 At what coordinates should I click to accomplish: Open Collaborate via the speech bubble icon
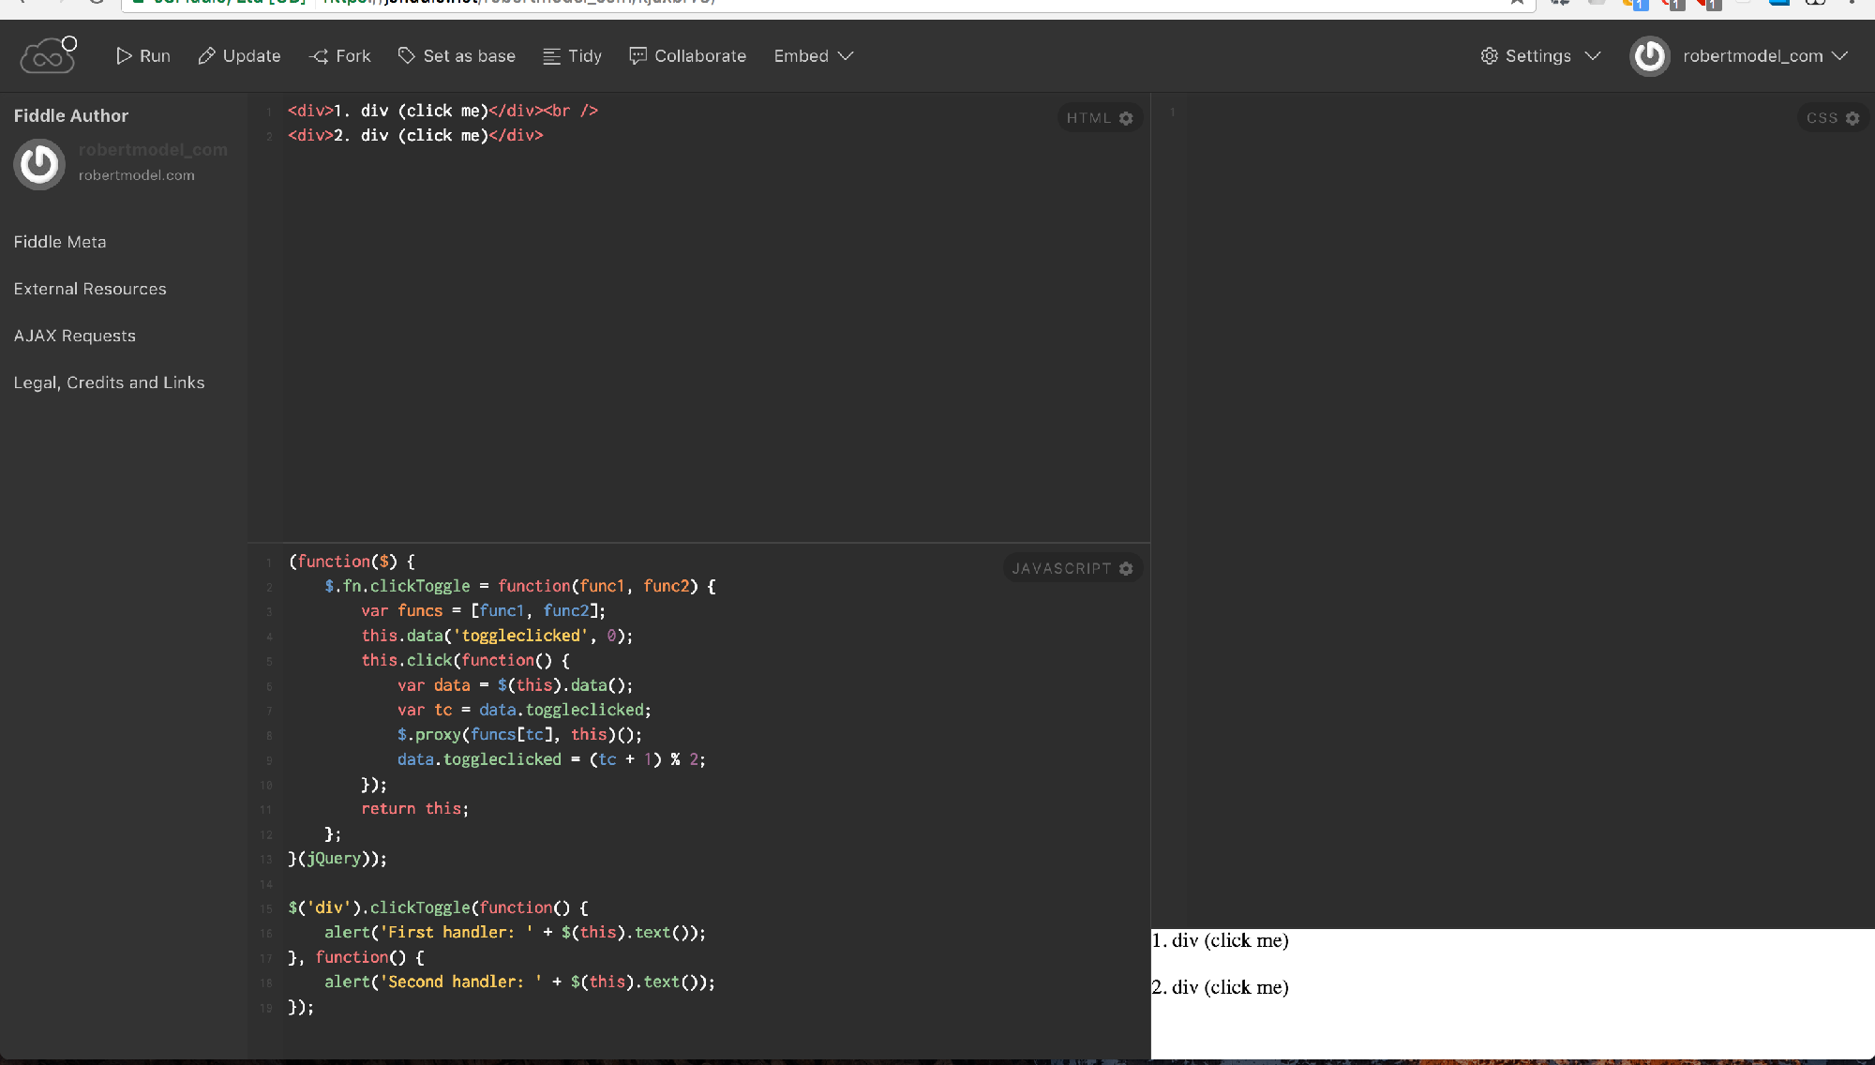point(637,55)
